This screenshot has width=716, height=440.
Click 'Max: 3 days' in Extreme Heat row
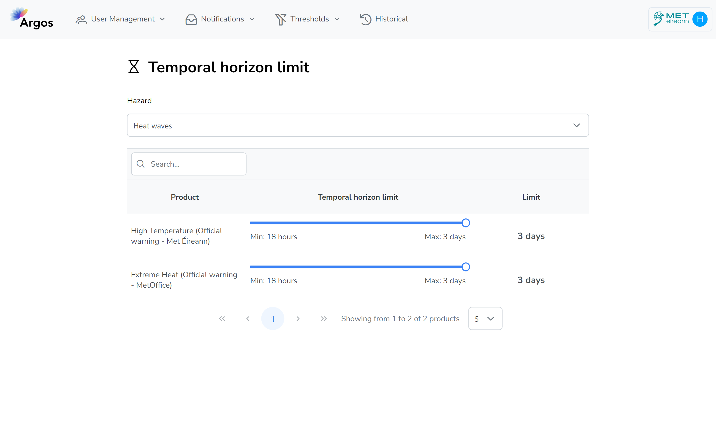pyautogui.click(x=445, y=280)
